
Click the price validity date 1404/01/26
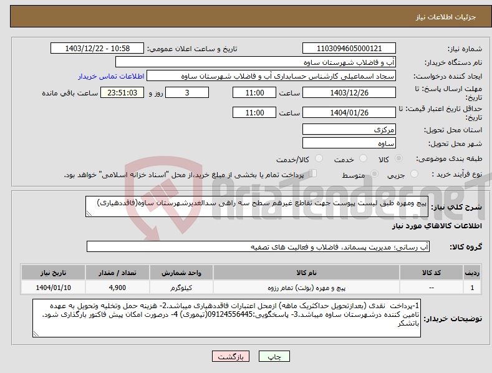349,112
